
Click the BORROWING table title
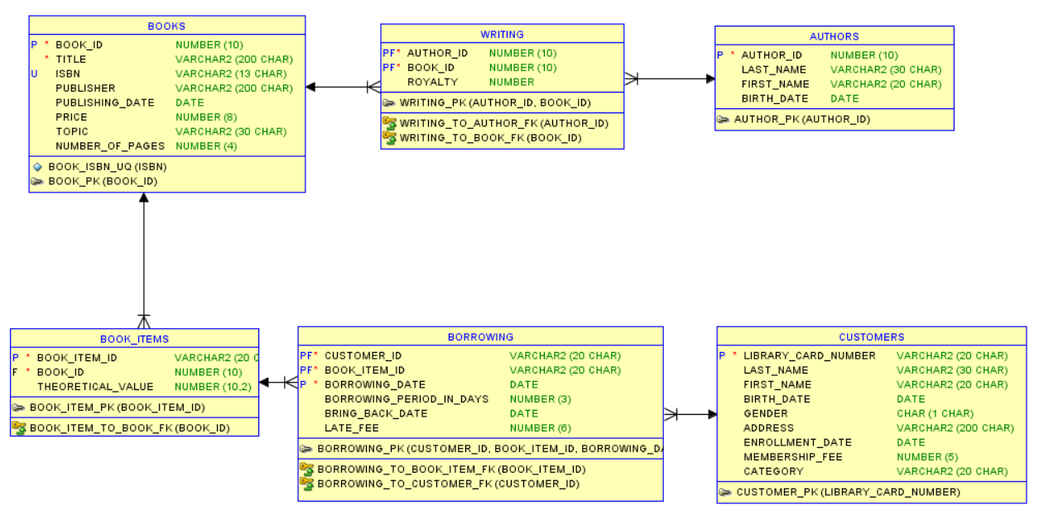(480, 337)
